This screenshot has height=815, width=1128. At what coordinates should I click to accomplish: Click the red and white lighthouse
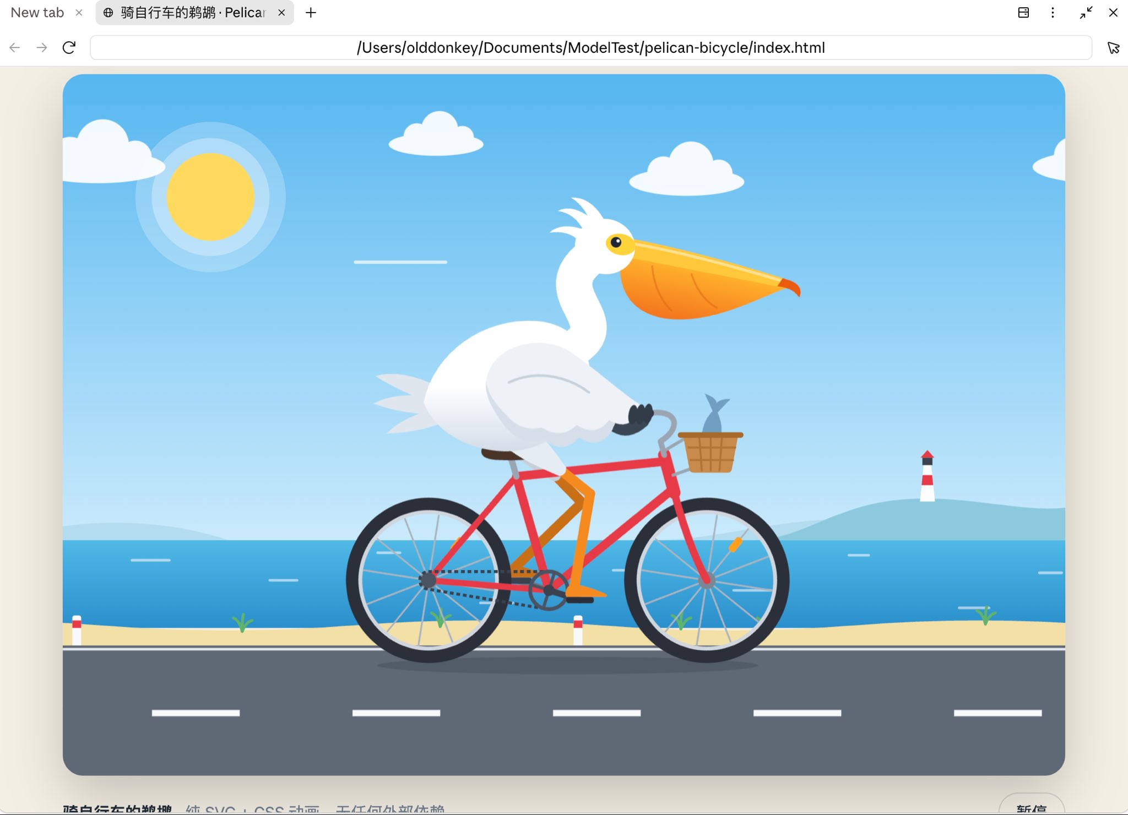point(928,476)
